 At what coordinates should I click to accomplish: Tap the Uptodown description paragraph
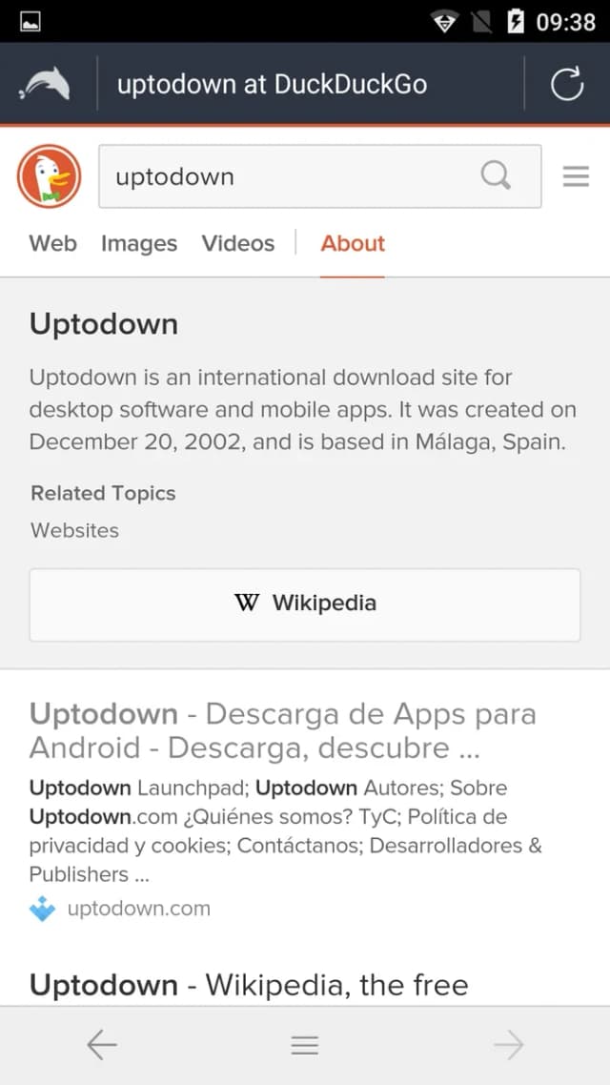click(302, 410)
